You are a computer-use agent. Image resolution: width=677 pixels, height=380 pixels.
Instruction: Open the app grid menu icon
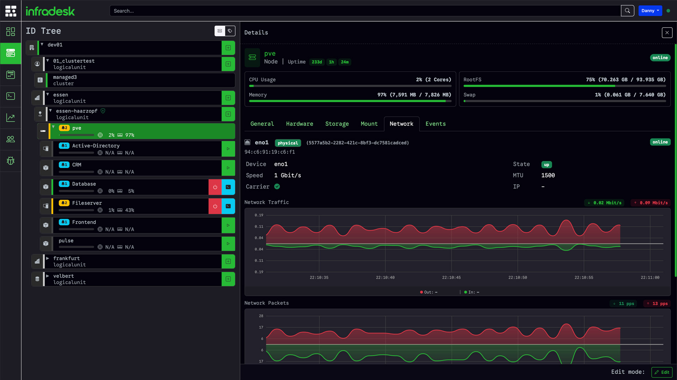pos(11,11)
